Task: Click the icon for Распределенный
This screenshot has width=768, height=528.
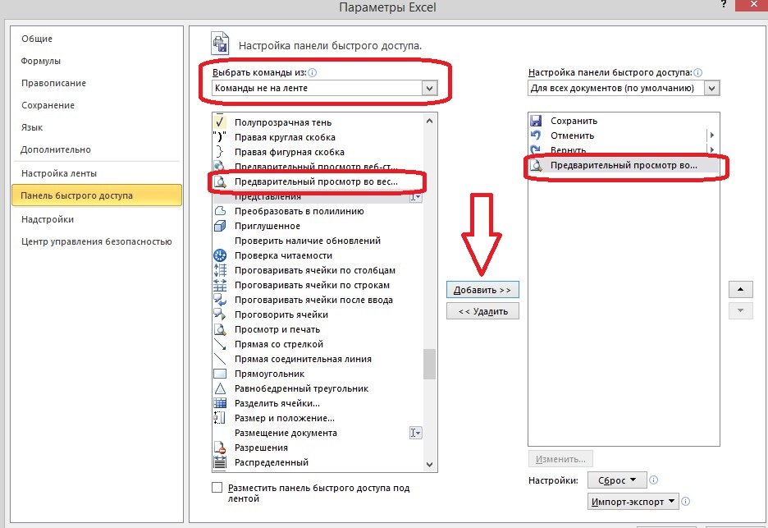Action: click(220, 461)
